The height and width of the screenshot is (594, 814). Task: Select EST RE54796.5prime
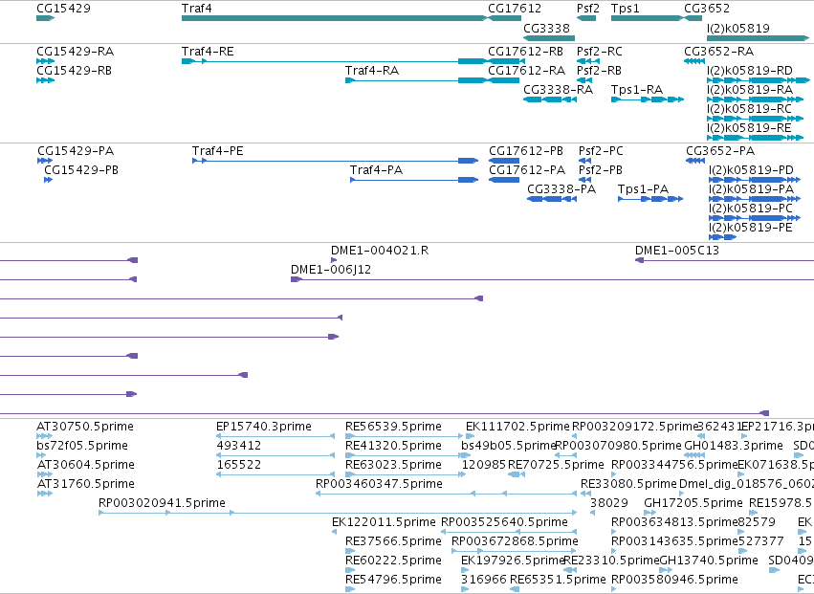[x=350, y=590]
